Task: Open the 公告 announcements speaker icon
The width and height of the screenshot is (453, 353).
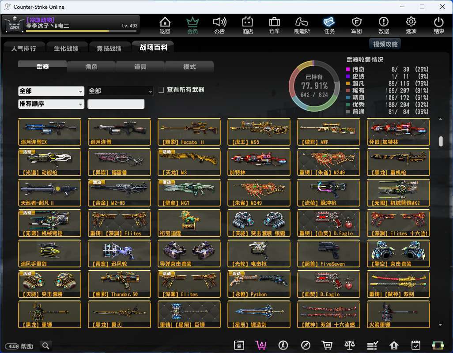Action: pyautogui.click(x=219, y=25)
